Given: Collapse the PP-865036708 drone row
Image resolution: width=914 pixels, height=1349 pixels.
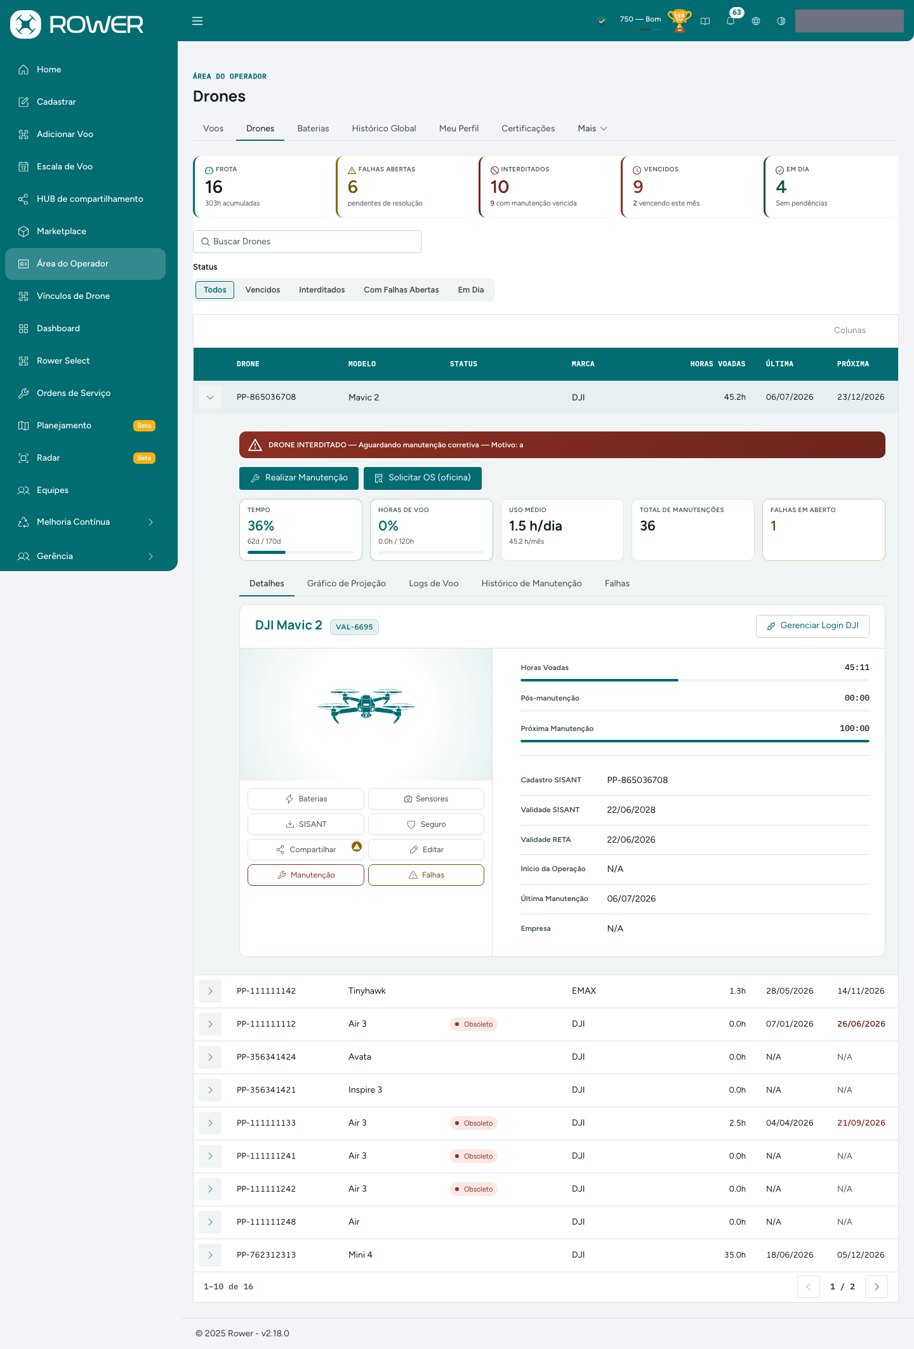Looking at the screenshot, I should point(210,398).
